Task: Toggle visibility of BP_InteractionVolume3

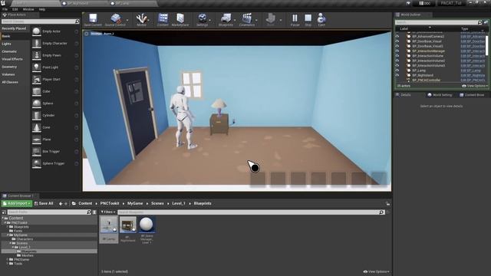Action: (397, 65)
